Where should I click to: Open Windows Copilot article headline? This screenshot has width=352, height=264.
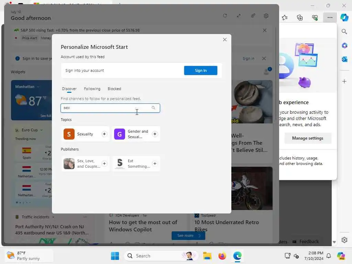tap(143, 226)
